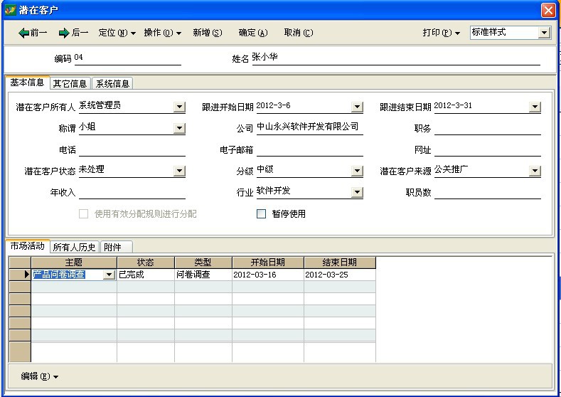Click the previous record arrow (前一)
The width and height of the screenshot is (561, 397).
coord(33,33)
